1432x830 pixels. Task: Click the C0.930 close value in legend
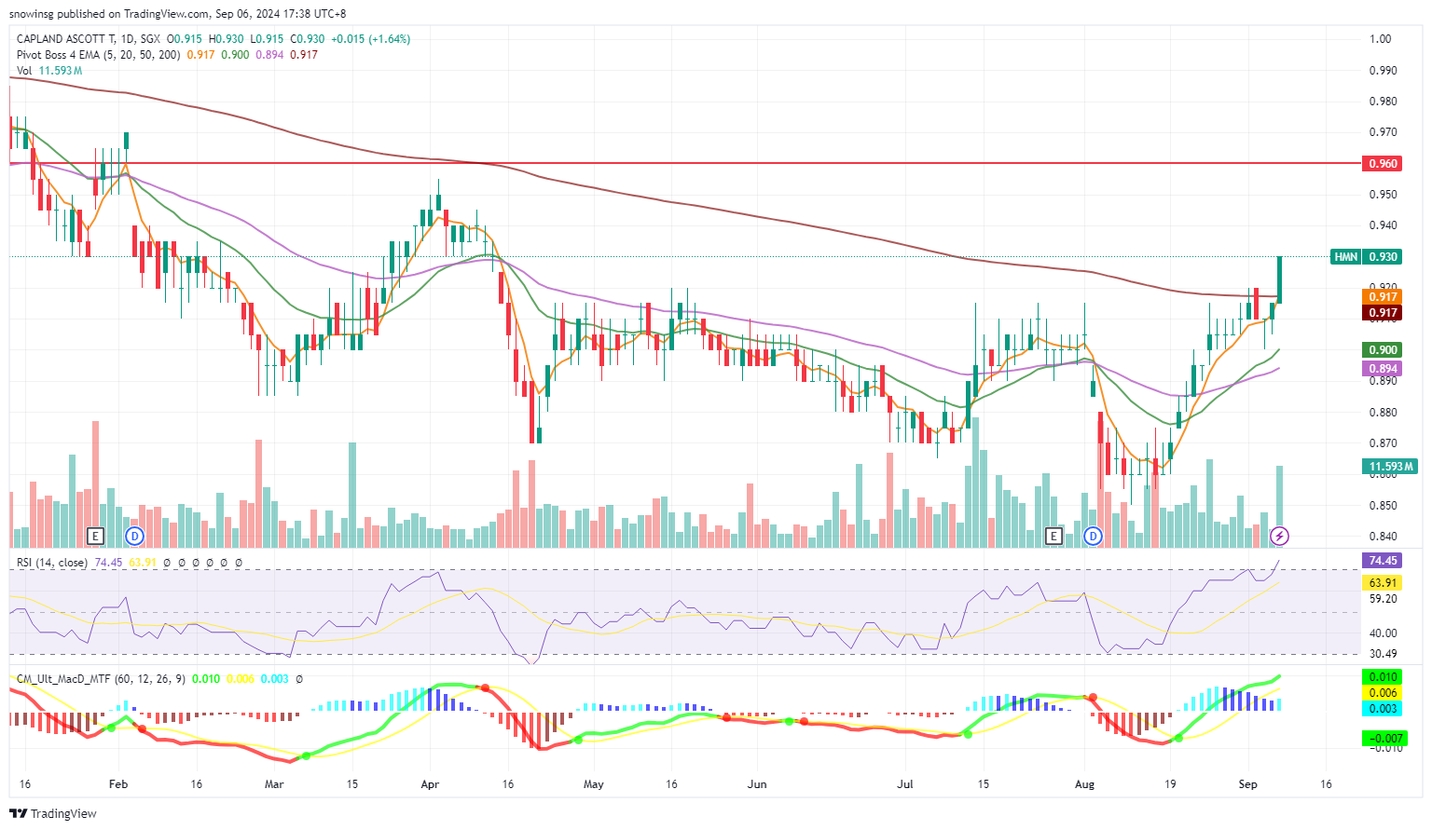(x=308, y=39)
